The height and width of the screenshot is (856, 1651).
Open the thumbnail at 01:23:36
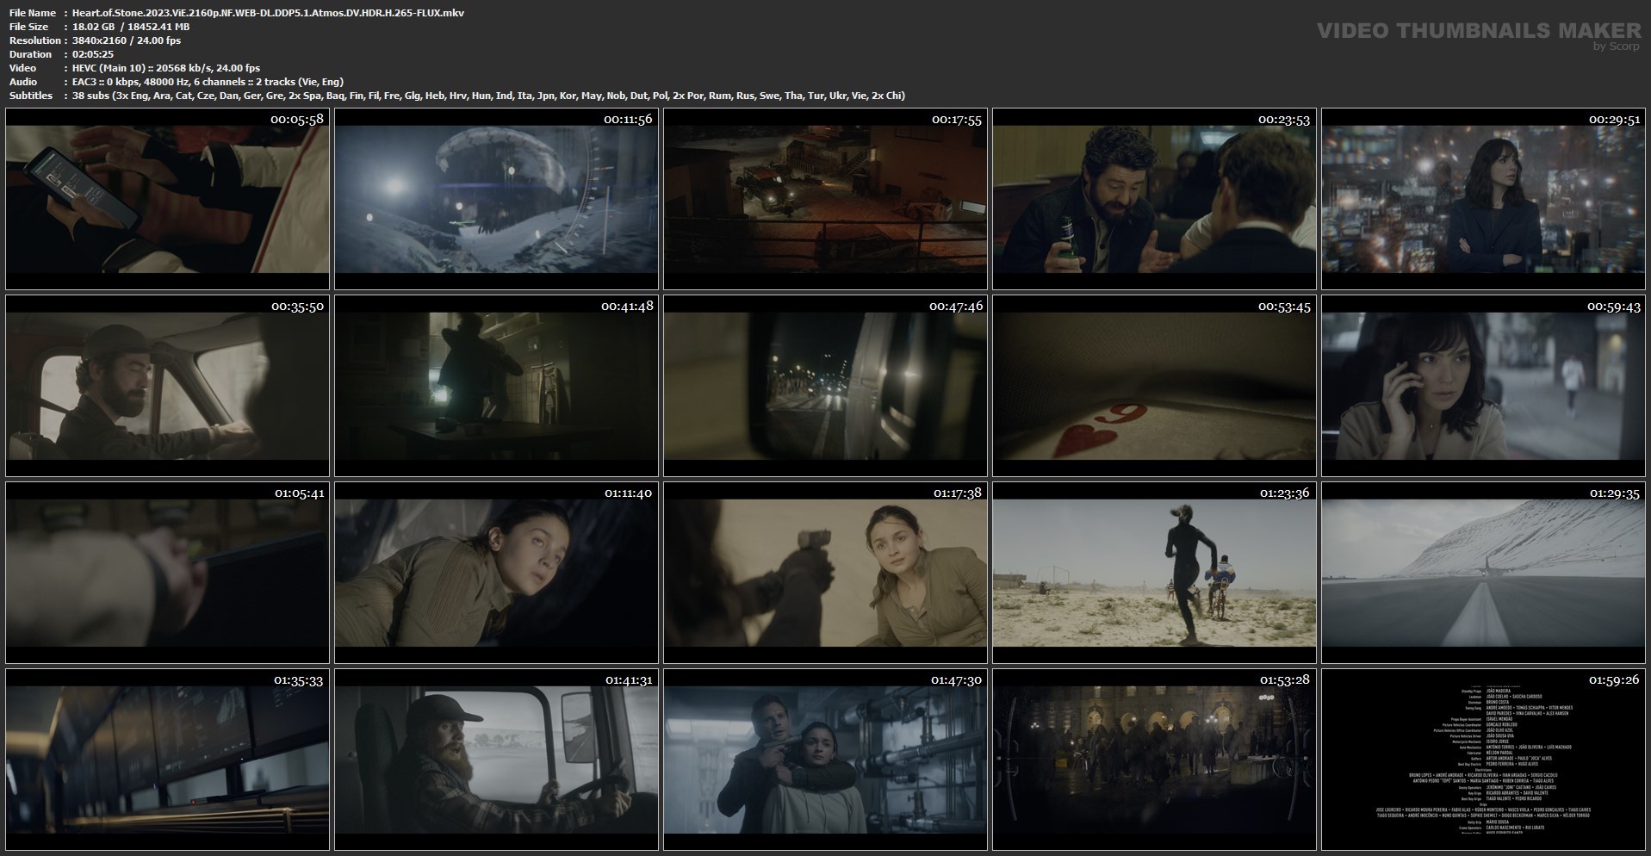(1154, 573)
